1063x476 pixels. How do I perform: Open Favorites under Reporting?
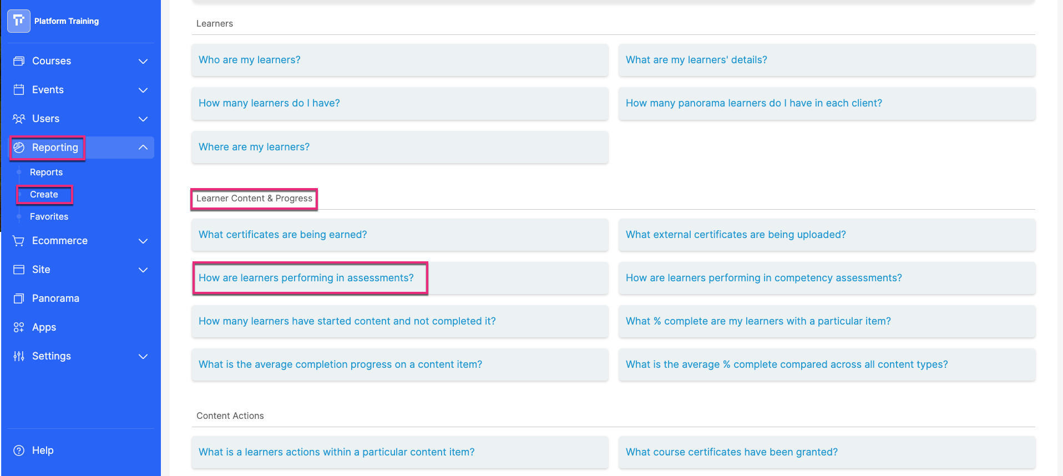[49, 217]
